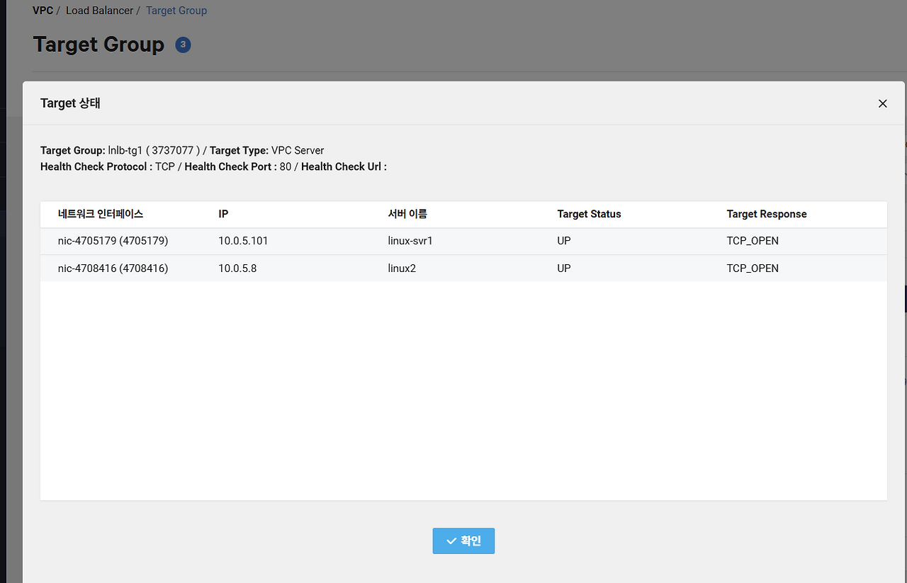The width and height of the screenshot is (907, 583).
Task: Click UP status for linux-svr1 row
Action: 564,241
